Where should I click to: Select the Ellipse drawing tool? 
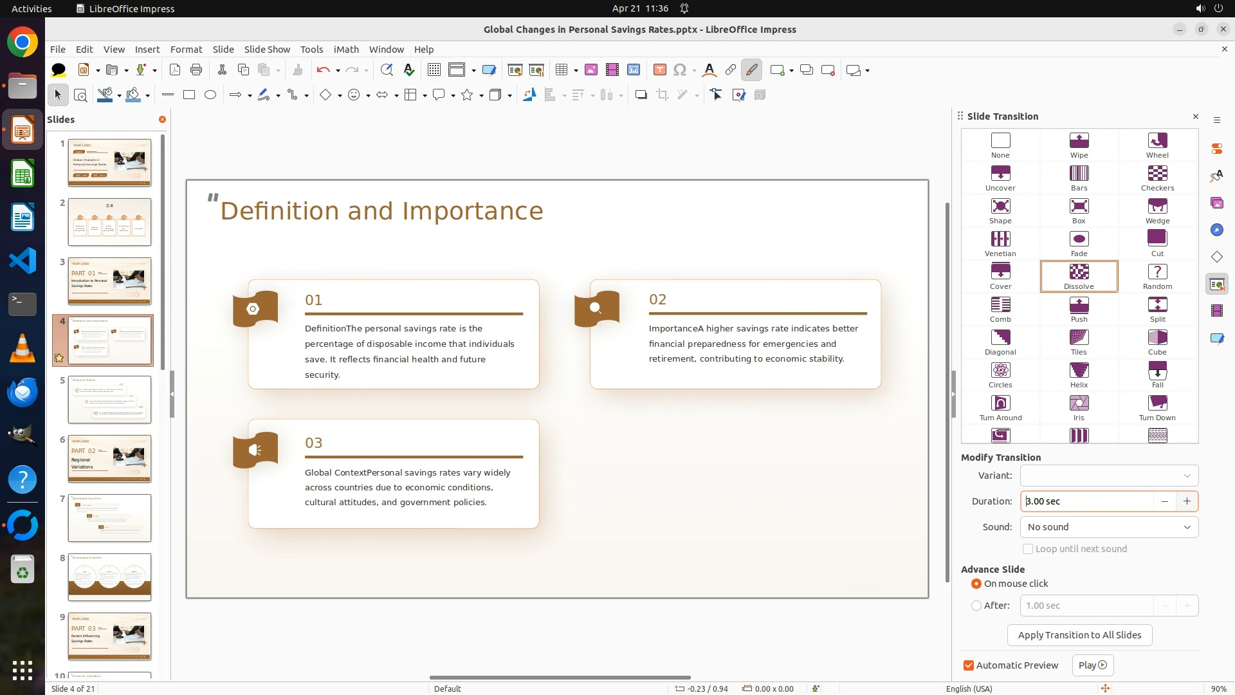[x=210, y=95]
